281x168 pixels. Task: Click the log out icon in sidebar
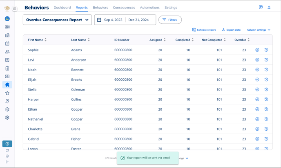click(7, 162)
